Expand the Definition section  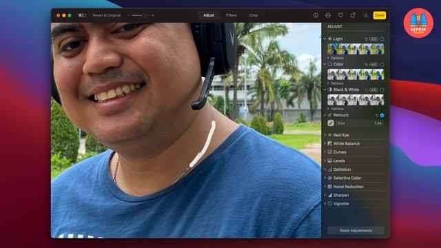pyautogui.click(x=325, y=169)
